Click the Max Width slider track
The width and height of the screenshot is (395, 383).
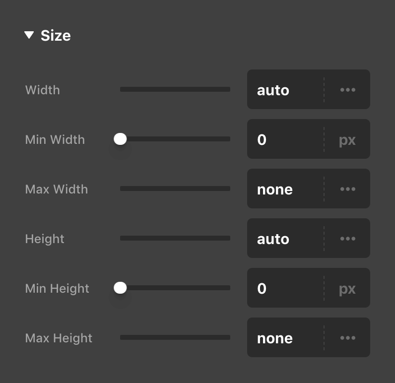coord(175,189)
